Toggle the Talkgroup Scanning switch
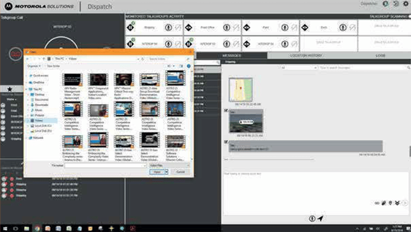This screenshot has height=232, width=411. [x=409, y=17]
